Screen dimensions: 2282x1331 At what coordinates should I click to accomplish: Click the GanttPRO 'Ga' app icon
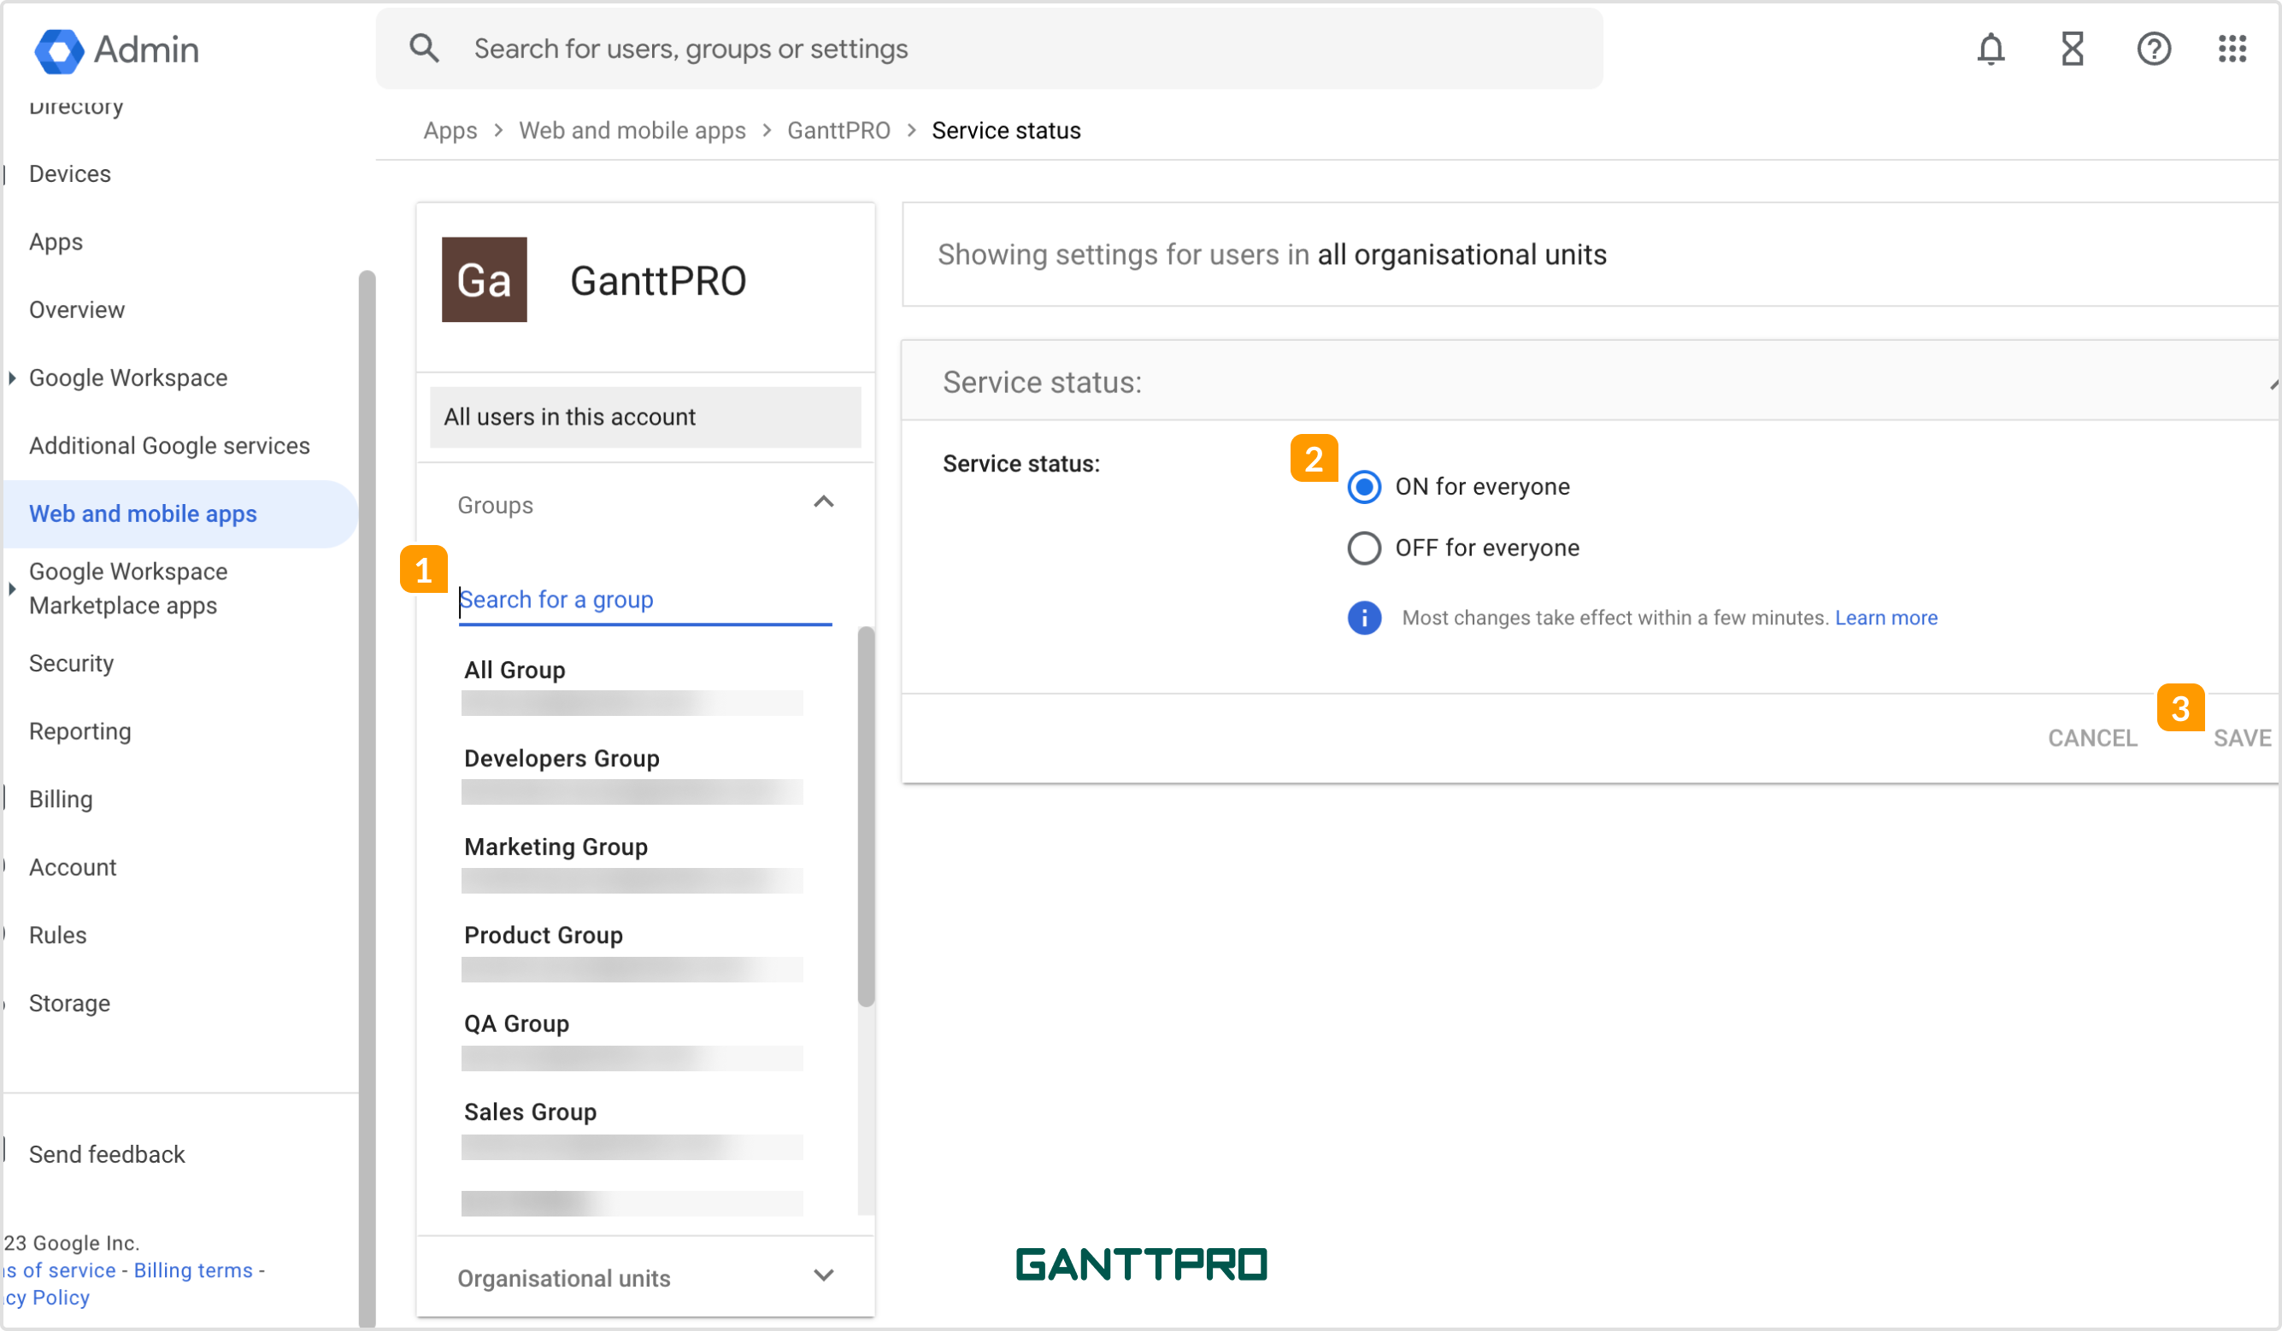(485, 279)
